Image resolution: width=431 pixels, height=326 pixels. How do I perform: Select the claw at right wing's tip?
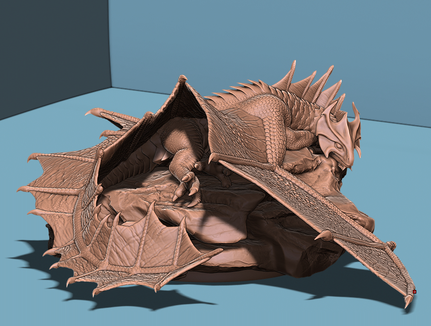[408, 302]
